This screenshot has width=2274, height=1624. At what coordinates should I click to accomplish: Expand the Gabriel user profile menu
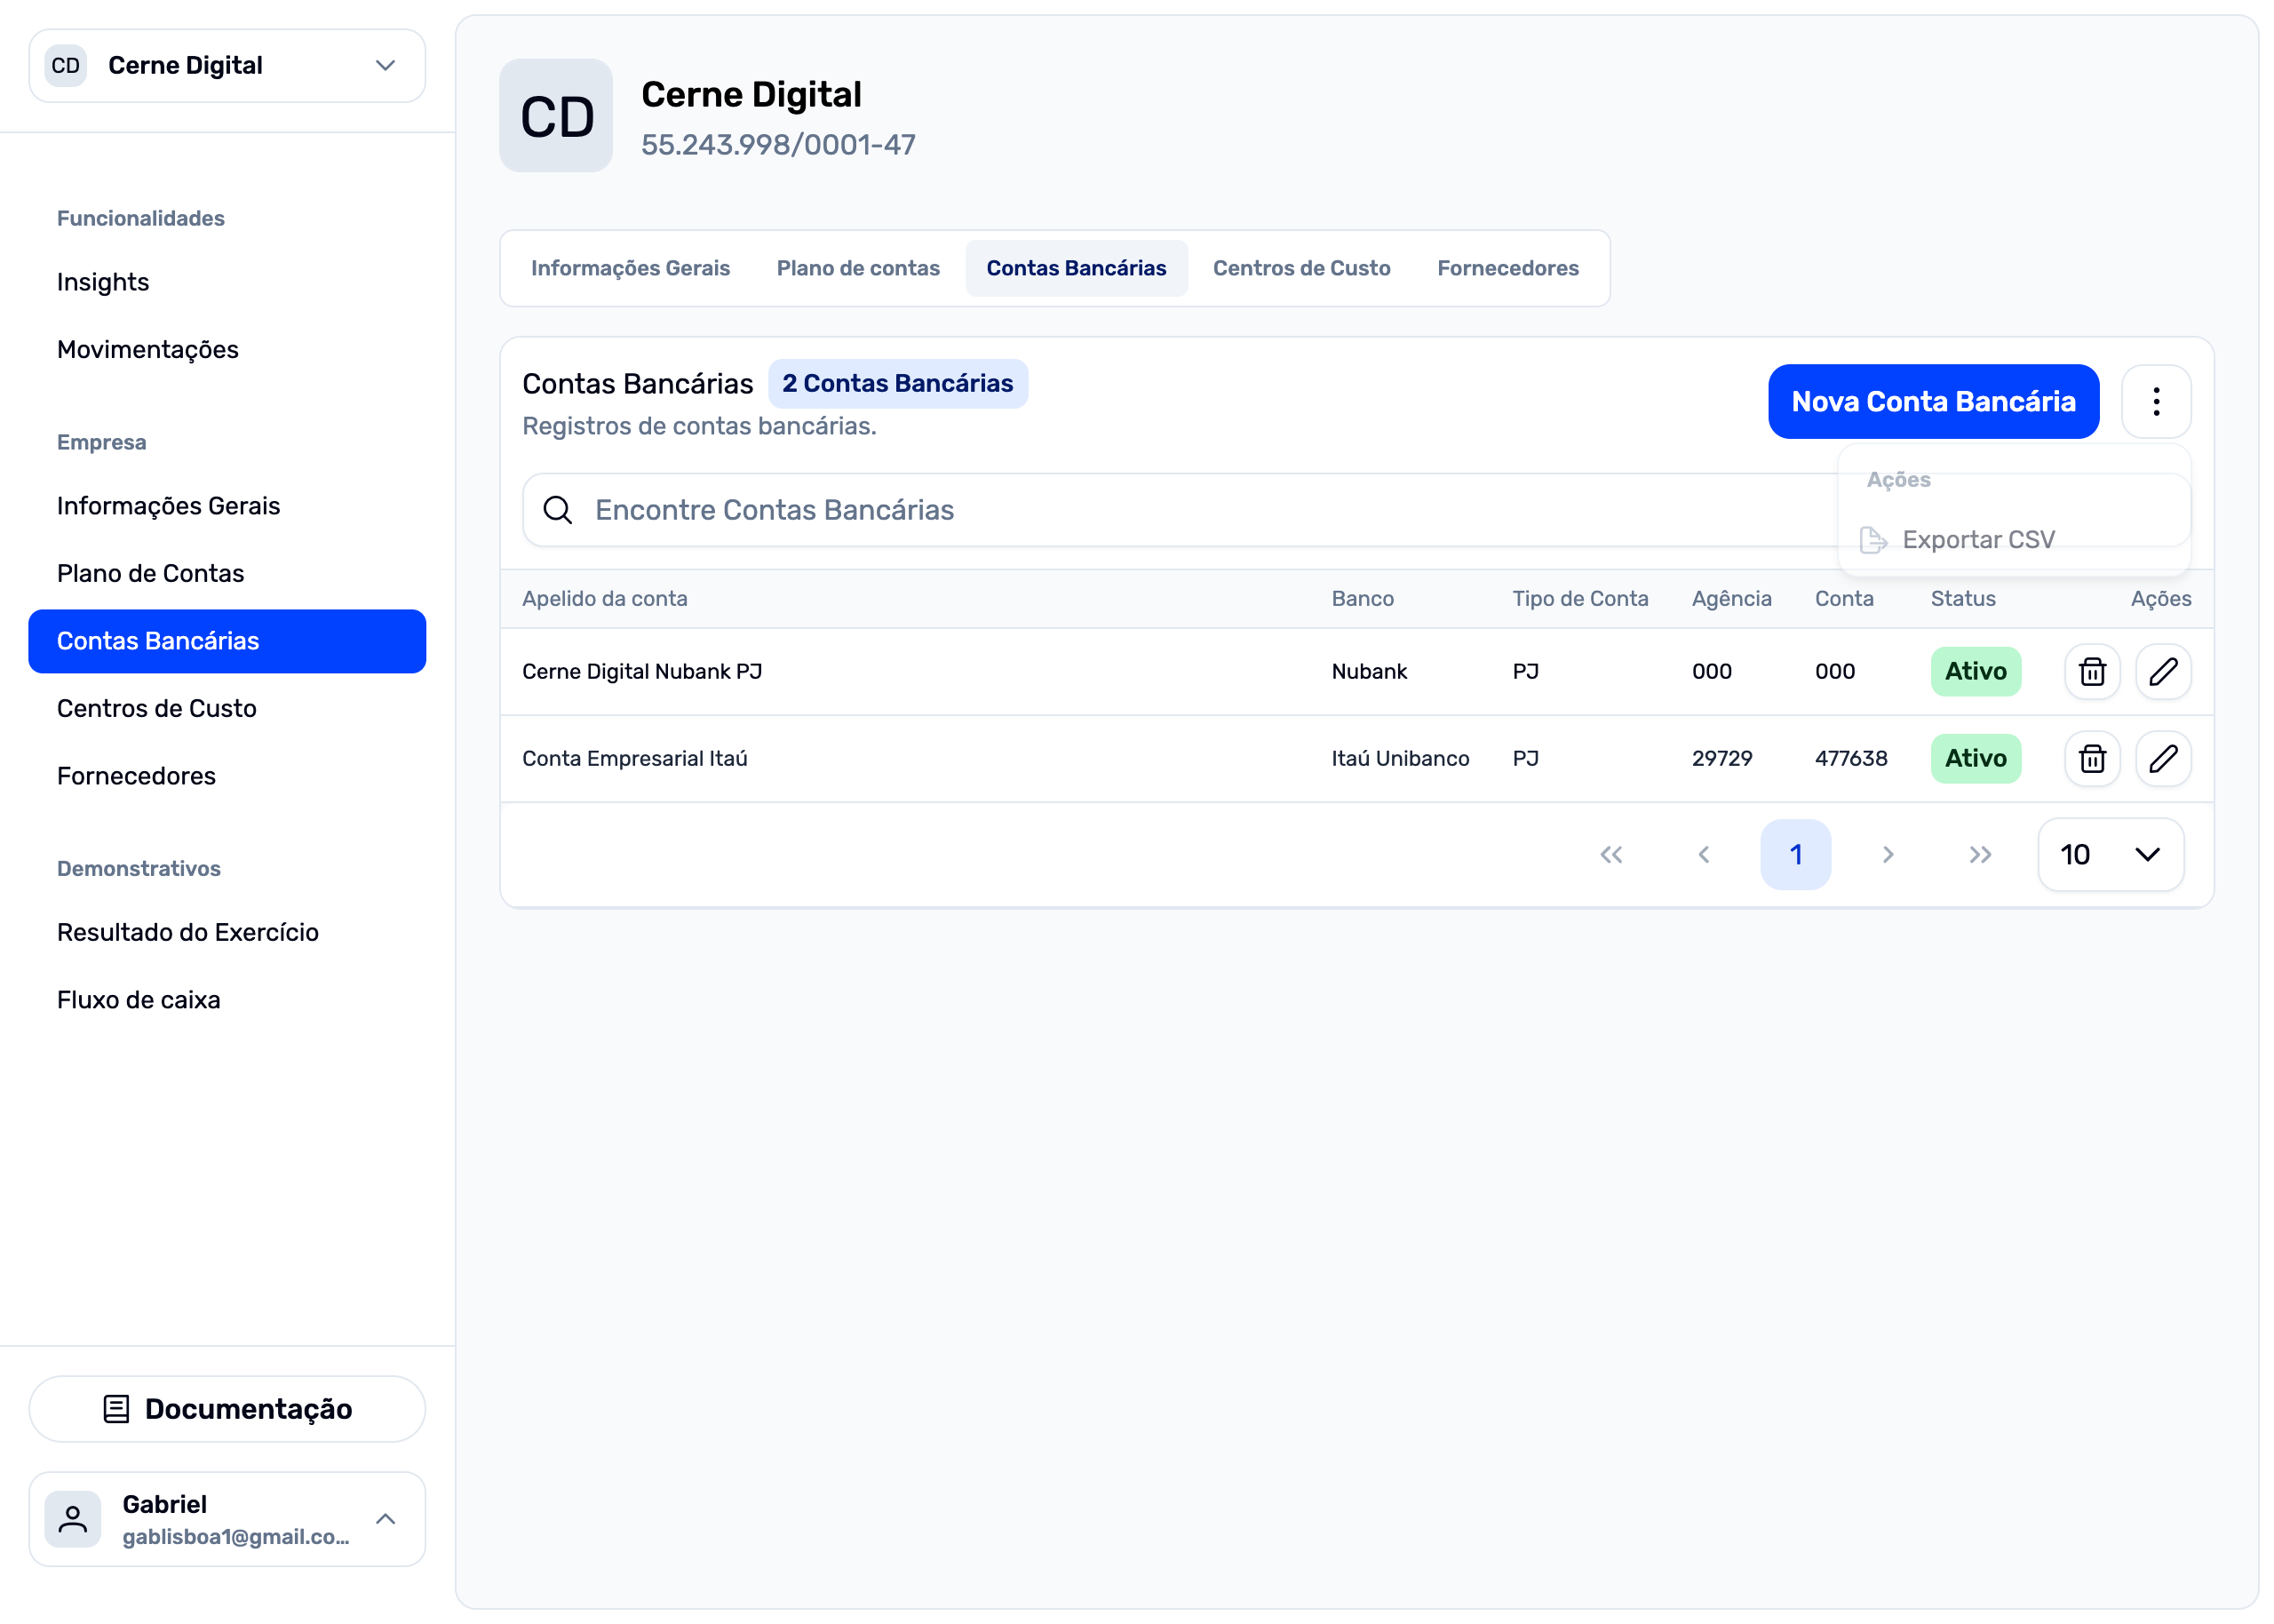tap(227, 1518)
